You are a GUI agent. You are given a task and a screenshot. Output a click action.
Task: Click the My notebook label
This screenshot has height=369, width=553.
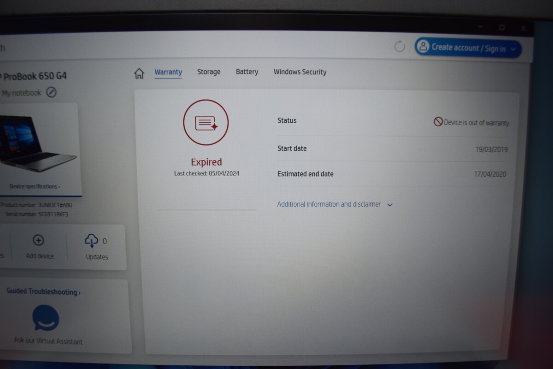(x=22, y=93)
